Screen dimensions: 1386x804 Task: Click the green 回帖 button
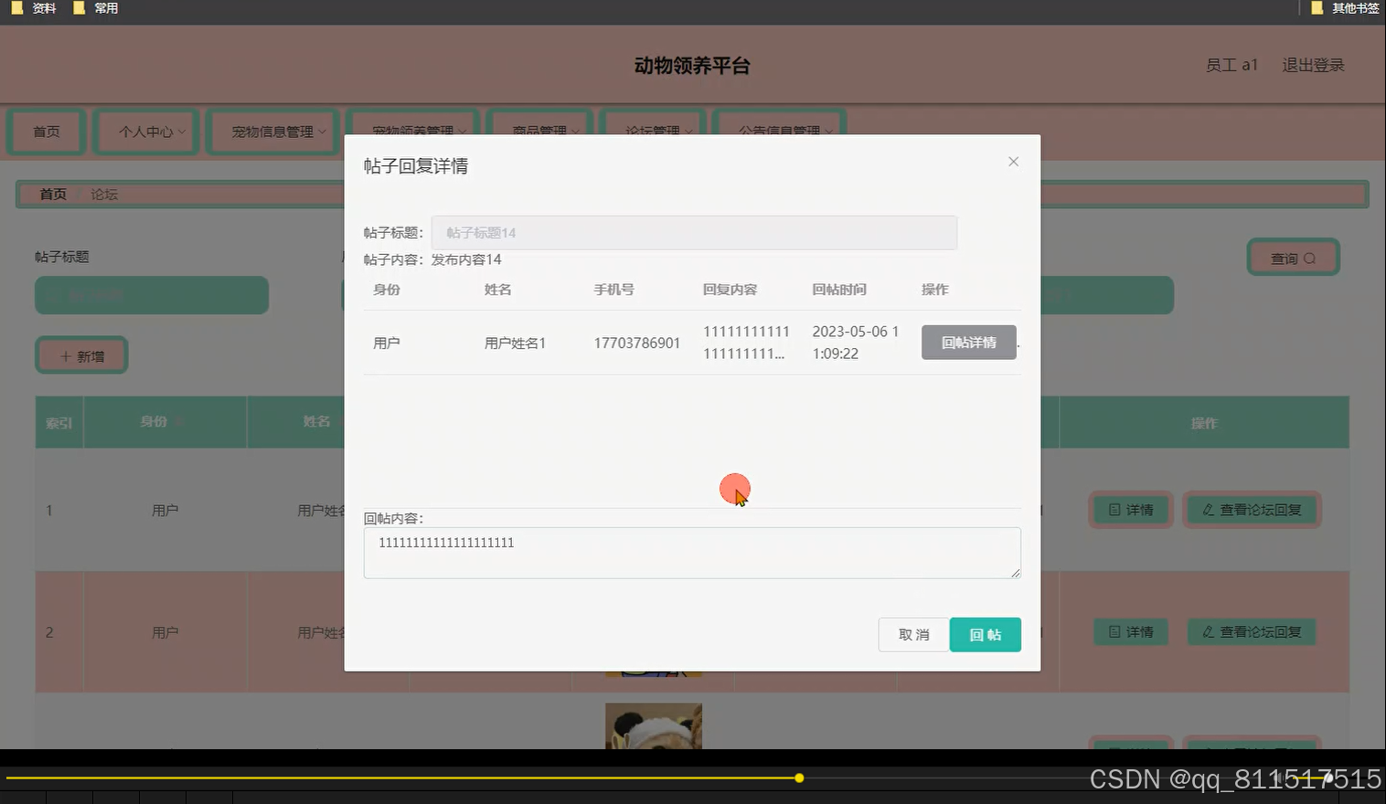coord(985,634)
